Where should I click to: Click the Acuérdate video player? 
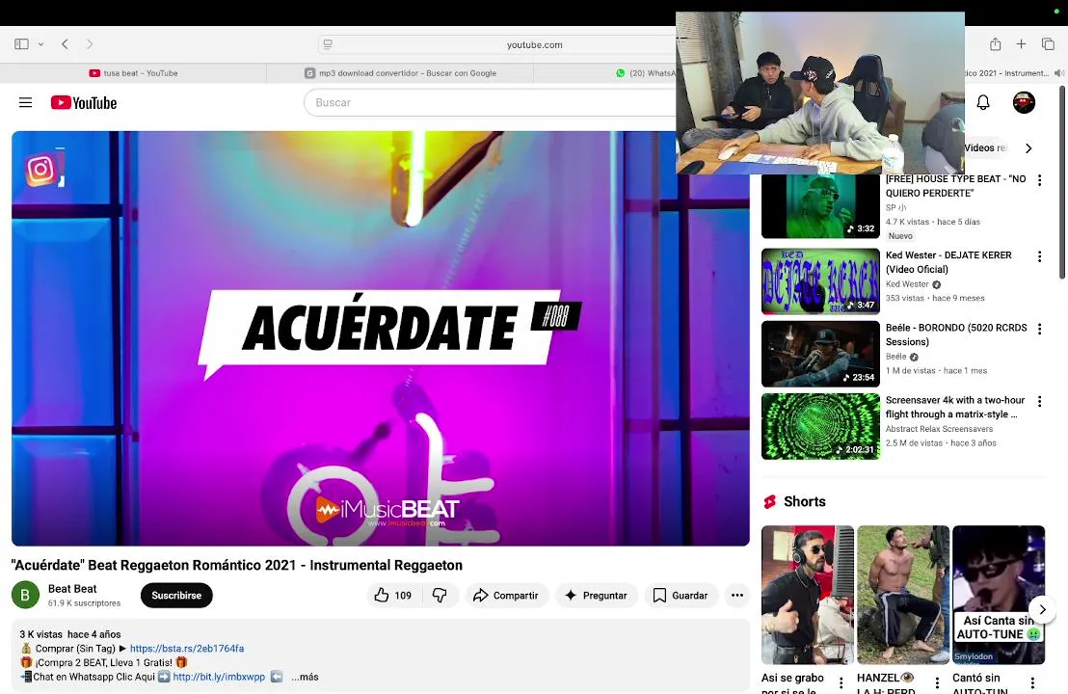(x=381, y=338)
